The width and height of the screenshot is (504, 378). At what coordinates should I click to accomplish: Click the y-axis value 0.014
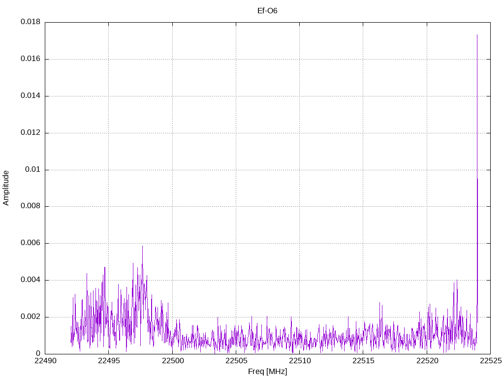click(31, 96)
